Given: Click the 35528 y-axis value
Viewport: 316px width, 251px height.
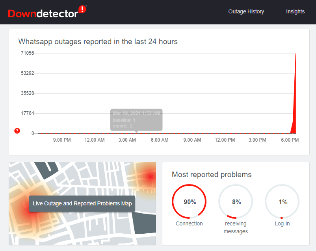Looking at the screenshot, I should coord(28,93).
